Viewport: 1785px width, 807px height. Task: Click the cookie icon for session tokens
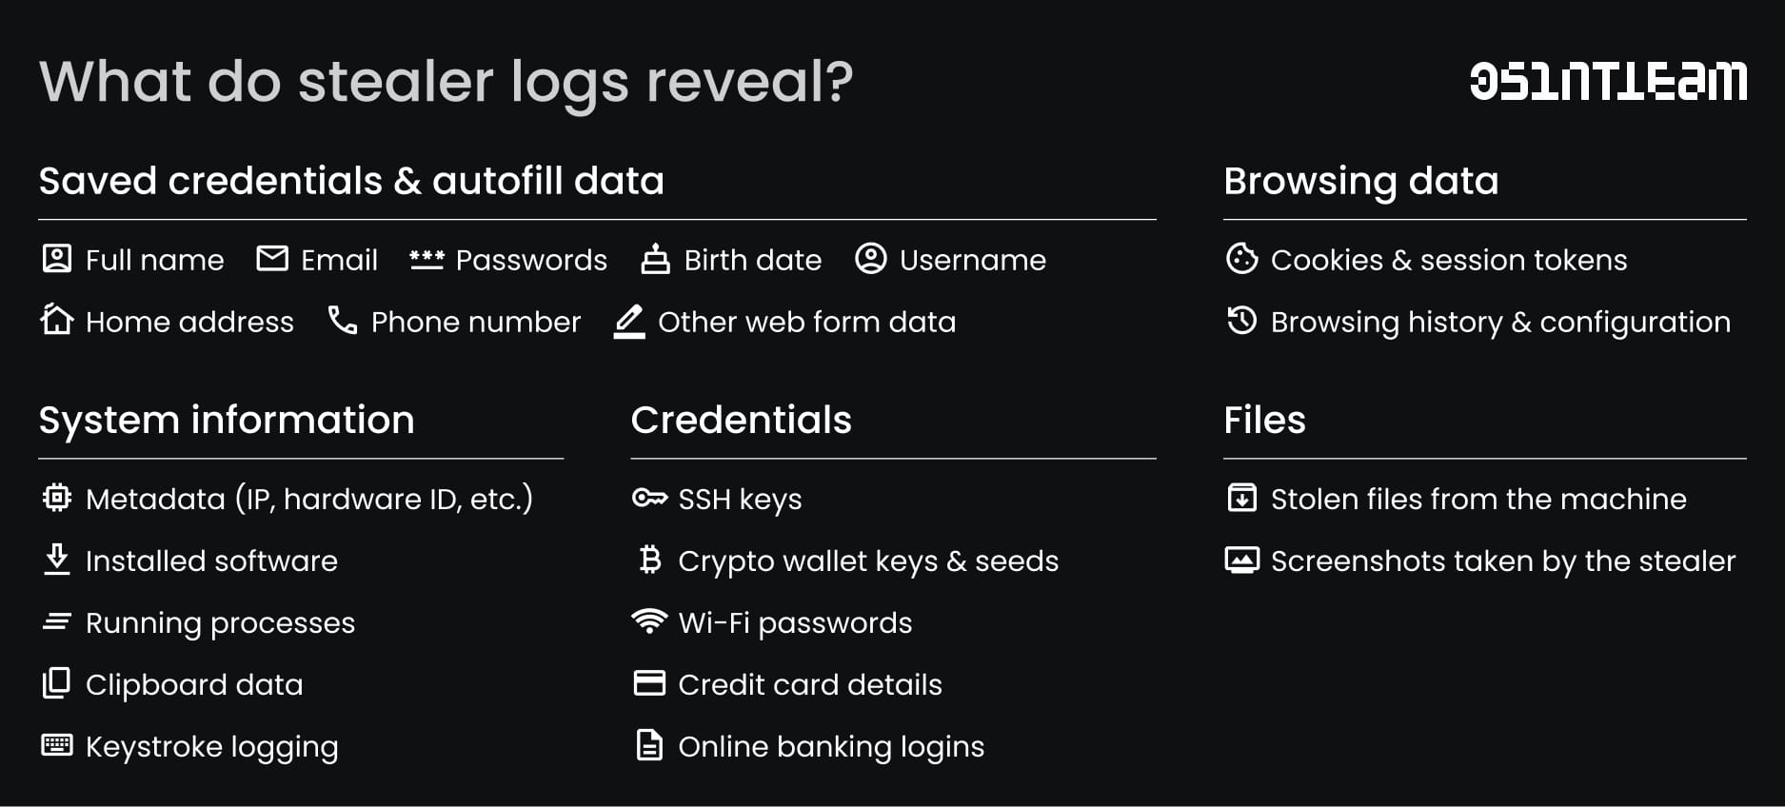tap(1241, 259)
